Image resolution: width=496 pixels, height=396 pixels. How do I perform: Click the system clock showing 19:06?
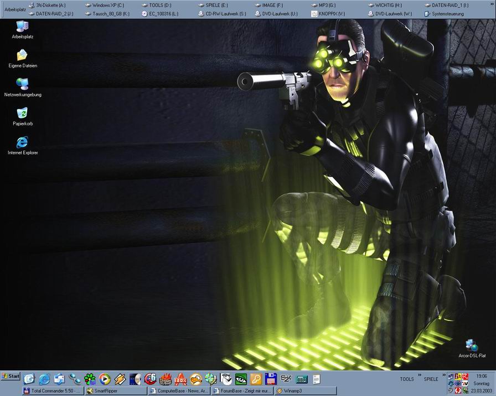482,376
